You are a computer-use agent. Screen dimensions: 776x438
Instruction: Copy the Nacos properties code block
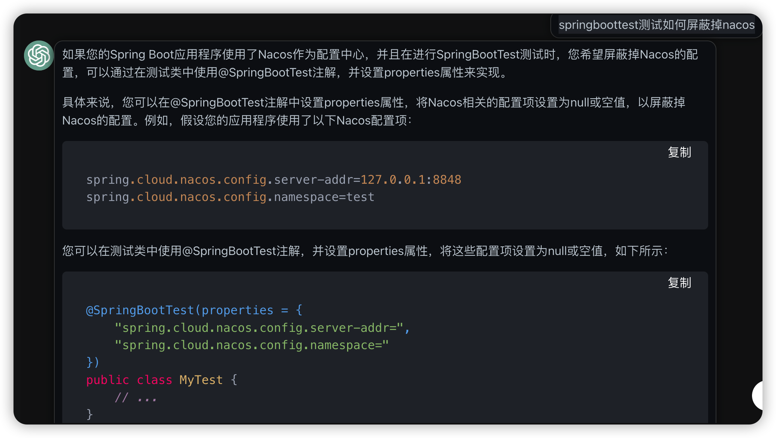[679, 152]
